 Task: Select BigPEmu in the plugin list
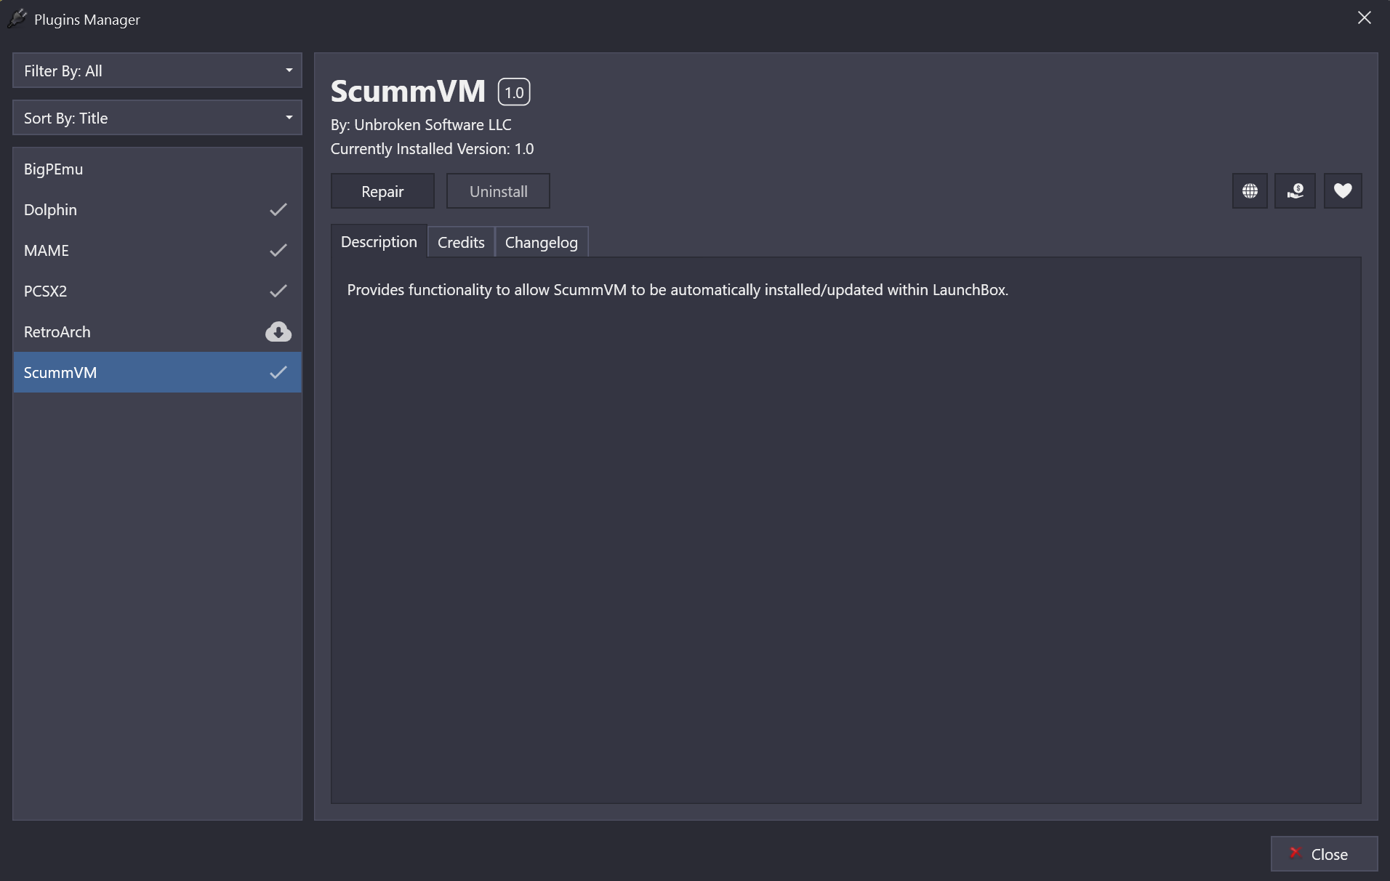(x=157, y=169)
